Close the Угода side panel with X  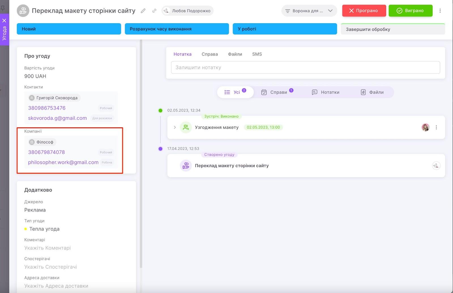point(4,20)
